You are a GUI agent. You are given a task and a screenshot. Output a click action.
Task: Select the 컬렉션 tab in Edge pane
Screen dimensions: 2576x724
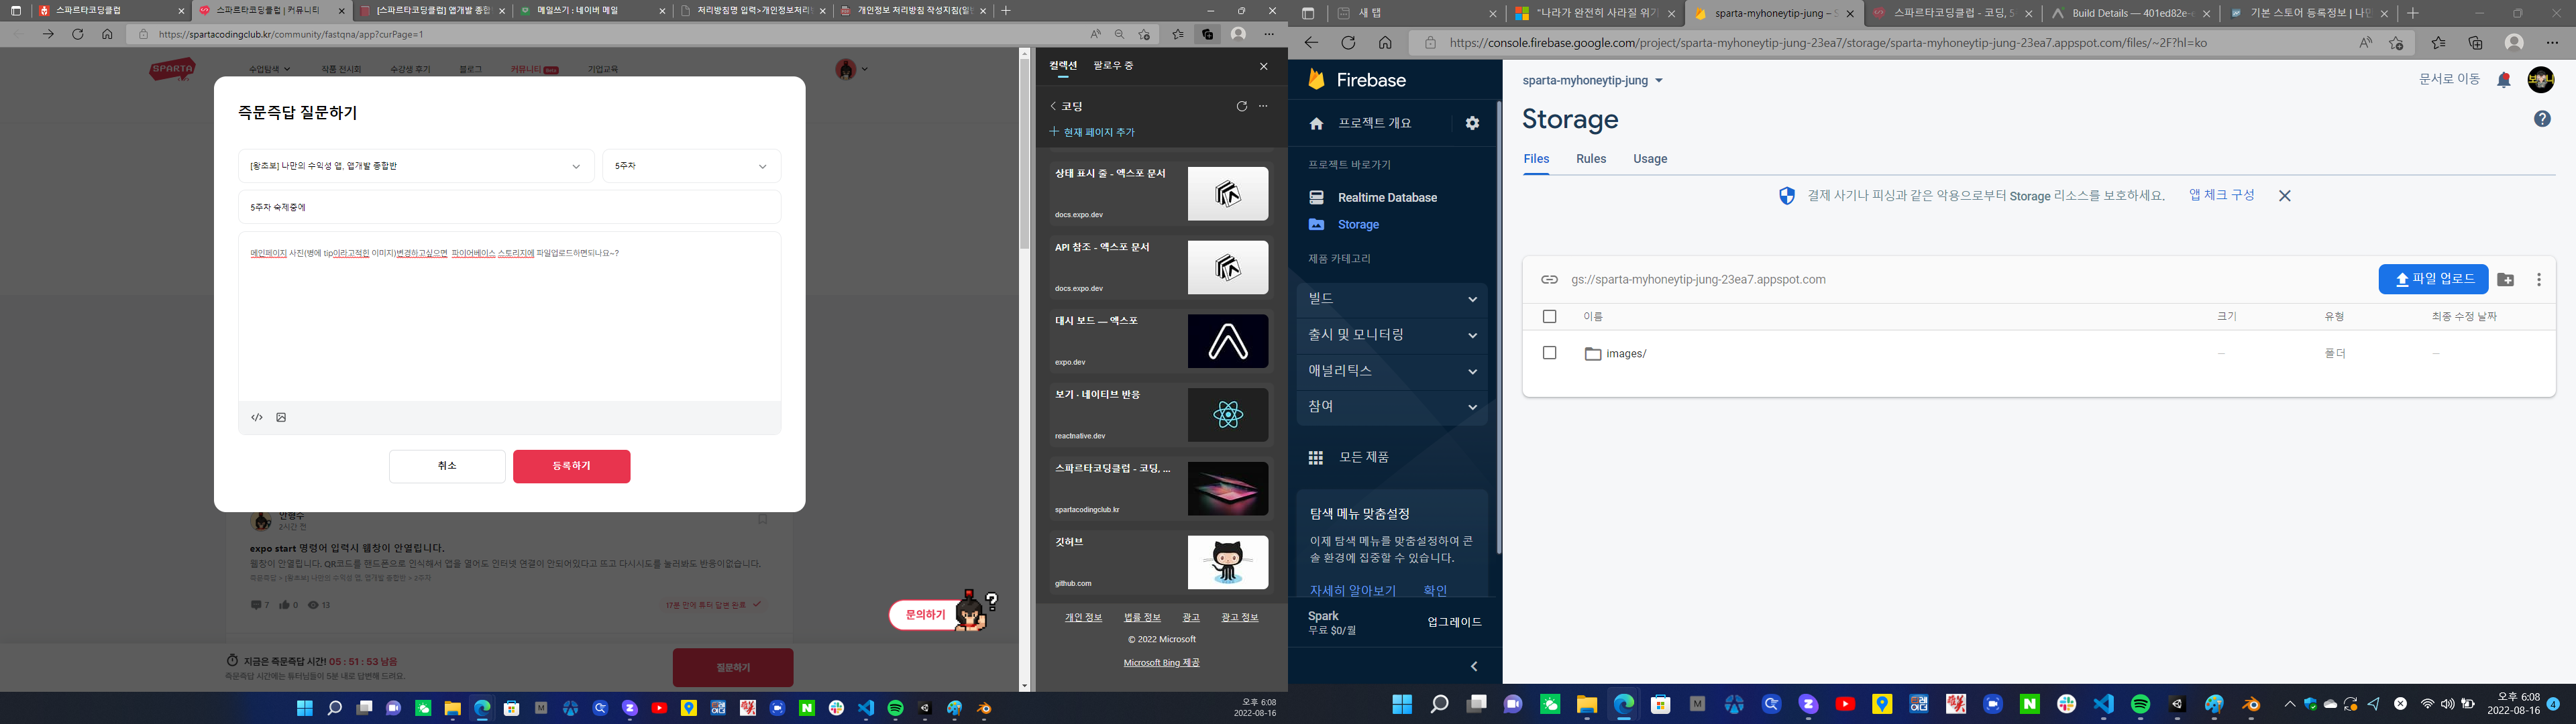[x=1063, y=66]
